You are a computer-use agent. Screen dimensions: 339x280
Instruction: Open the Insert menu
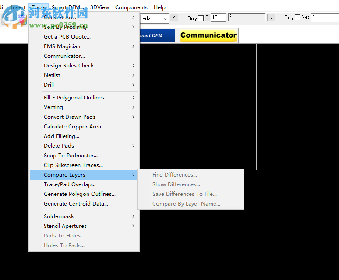click(18, 7)
